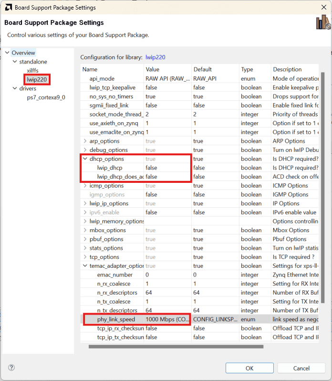Select lwip220 in the library tree
This screenshot has height=381, width=332.
point(37,80)
